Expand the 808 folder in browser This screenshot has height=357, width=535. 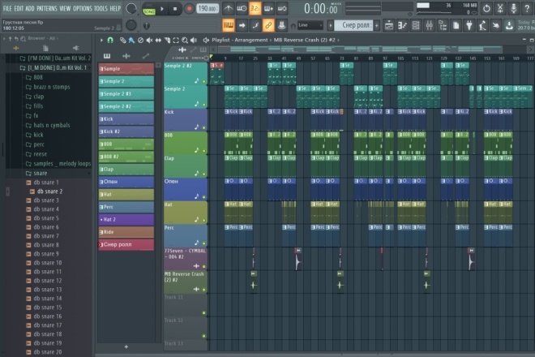coord(38,77)
